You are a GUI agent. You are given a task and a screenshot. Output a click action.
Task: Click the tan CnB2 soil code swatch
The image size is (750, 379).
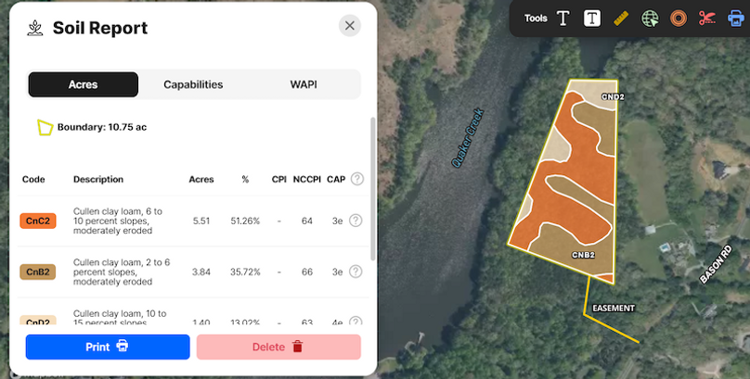point(38,272)
